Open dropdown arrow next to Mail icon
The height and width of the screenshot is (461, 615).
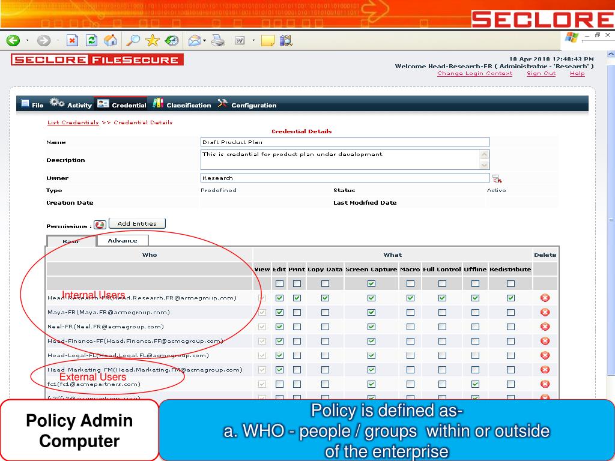pyautogui.click(x=204, y=40)
